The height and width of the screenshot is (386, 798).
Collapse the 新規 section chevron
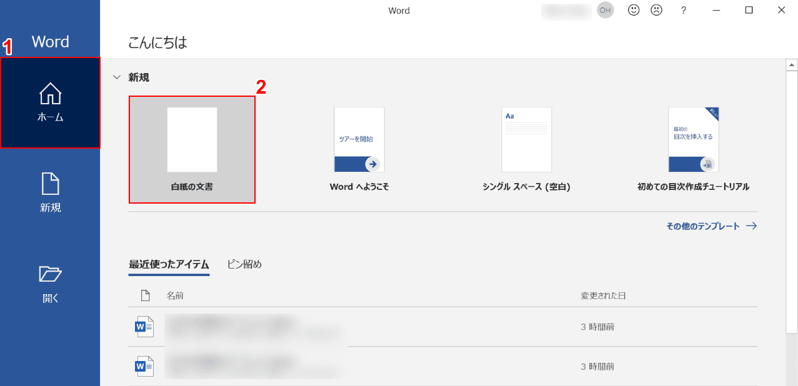pyautogui.click(x=116, y=77)
